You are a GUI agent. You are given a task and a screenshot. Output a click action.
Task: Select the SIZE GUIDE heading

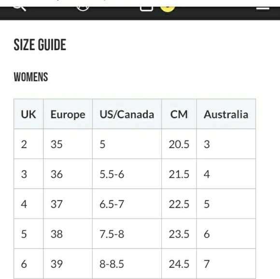[x=40, y=45]
